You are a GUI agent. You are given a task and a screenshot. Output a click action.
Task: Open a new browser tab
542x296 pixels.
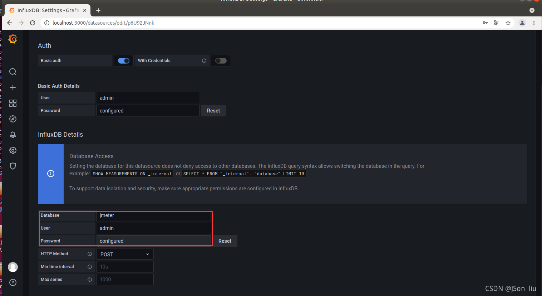[98, 10]
